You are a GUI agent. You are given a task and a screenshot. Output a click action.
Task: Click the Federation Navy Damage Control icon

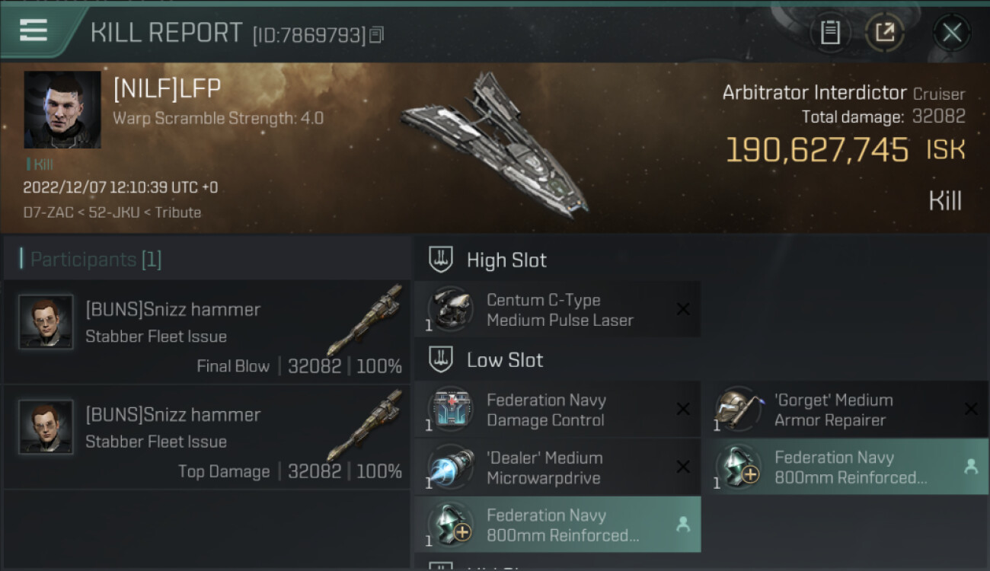(x=450, y=410)
